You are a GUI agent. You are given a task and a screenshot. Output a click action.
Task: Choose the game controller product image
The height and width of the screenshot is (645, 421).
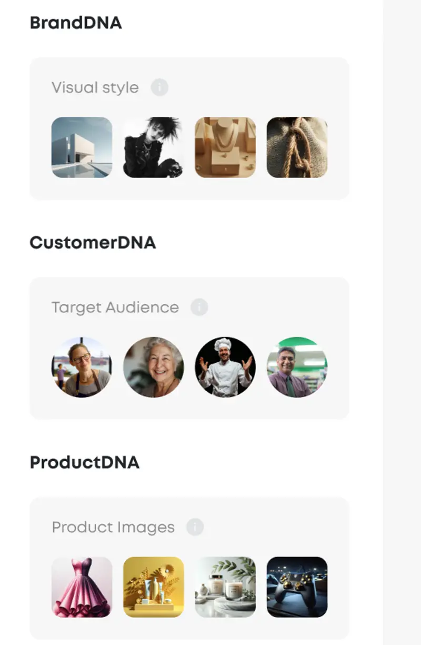pos(297,587)
